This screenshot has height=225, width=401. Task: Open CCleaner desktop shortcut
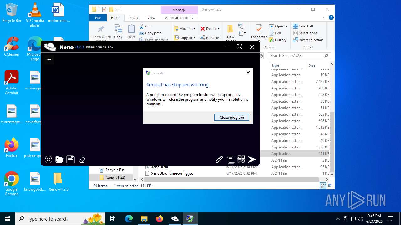(x=12, y=46)
